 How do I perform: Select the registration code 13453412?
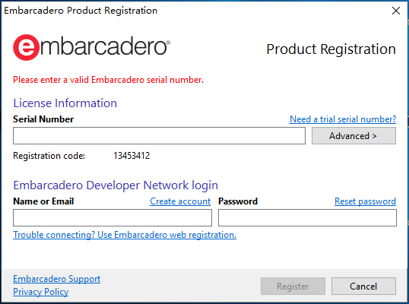tap(132, 156)
